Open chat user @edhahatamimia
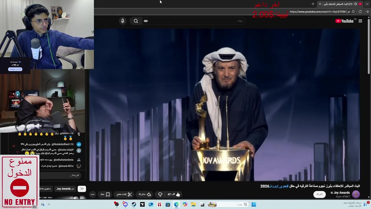Image resolution: width=371 pixels, height=209 pixels. coord(63,160)
